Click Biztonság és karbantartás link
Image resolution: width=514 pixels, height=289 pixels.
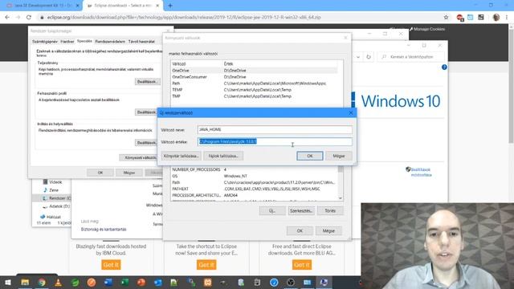pyautogui.click(x=104, y=230)
